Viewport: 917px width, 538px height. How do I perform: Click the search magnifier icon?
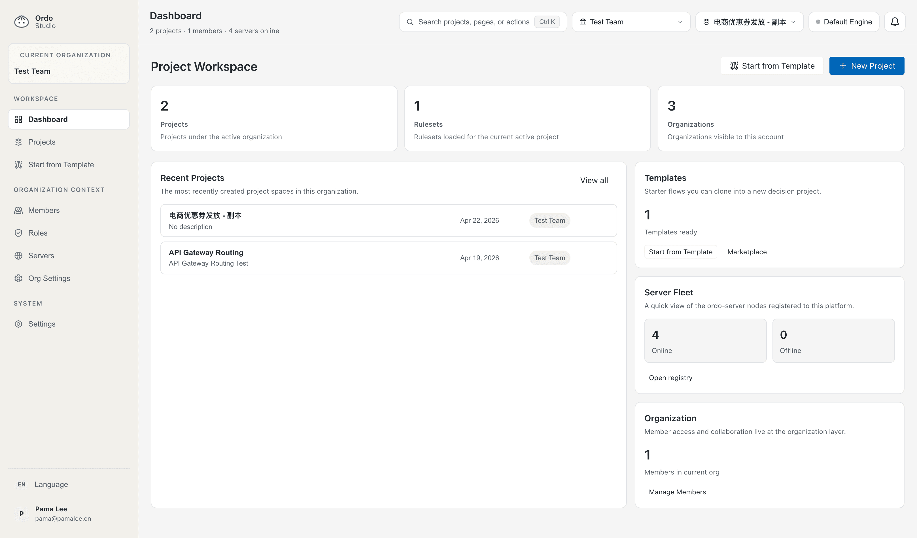click(410, 22)
